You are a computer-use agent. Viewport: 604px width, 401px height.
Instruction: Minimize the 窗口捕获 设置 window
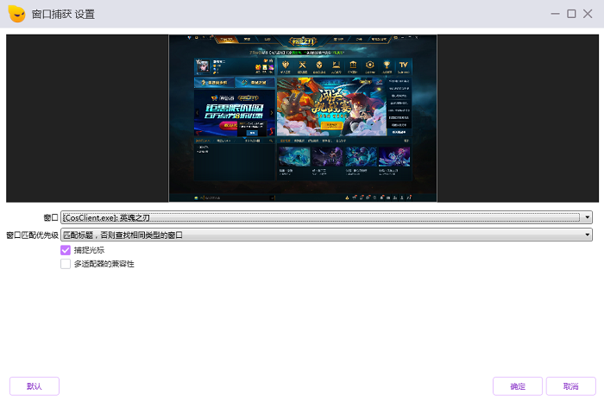(x=555, y=14)
